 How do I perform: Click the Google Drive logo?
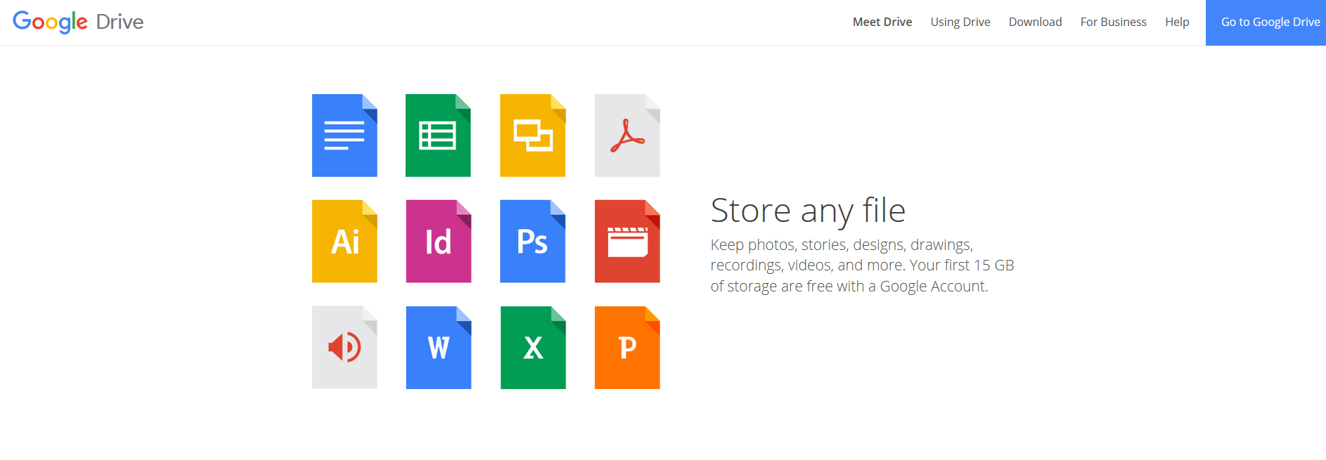tap(78, 22)
